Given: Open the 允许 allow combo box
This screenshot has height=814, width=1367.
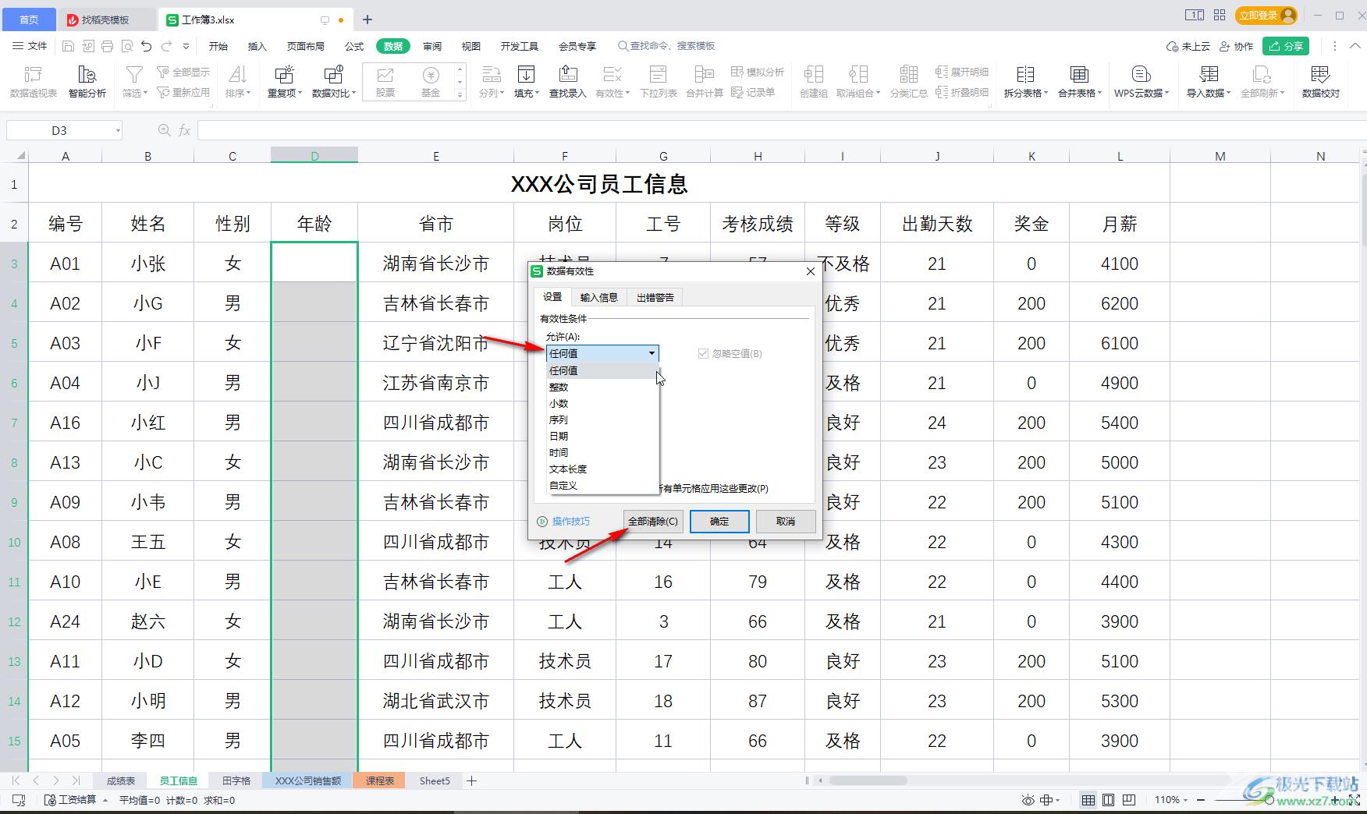Looking at the screenshot, I should (602, 353).
